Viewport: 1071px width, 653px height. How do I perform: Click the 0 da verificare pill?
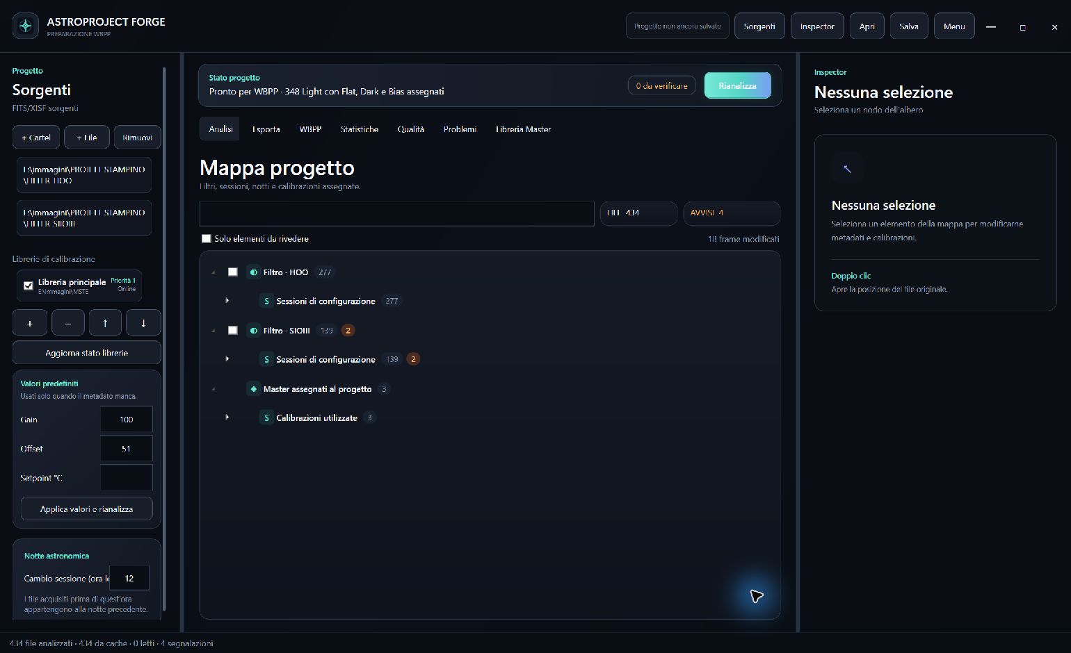661,85
